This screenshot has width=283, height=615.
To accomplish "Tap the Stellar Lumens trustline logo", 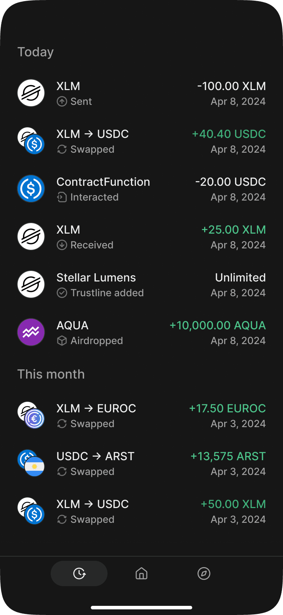I will coord(31,284).
